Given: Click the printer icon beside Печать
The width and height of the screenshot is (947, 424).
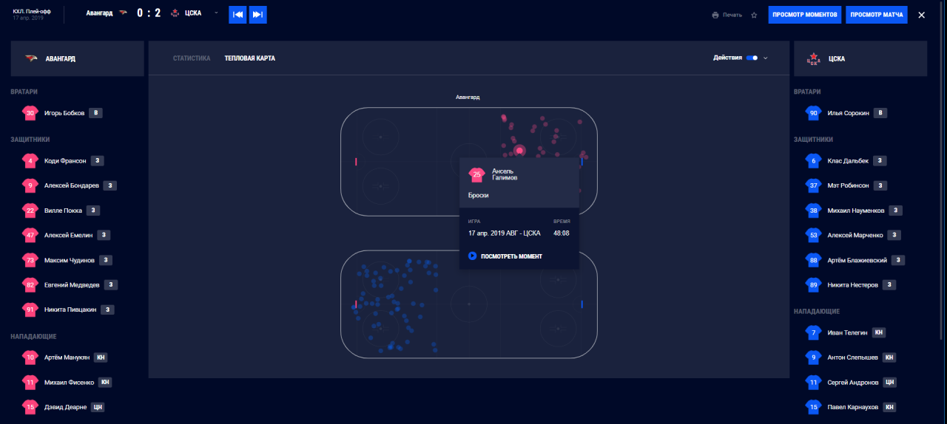Looking at the screenshot, I should tap(715, 15).
